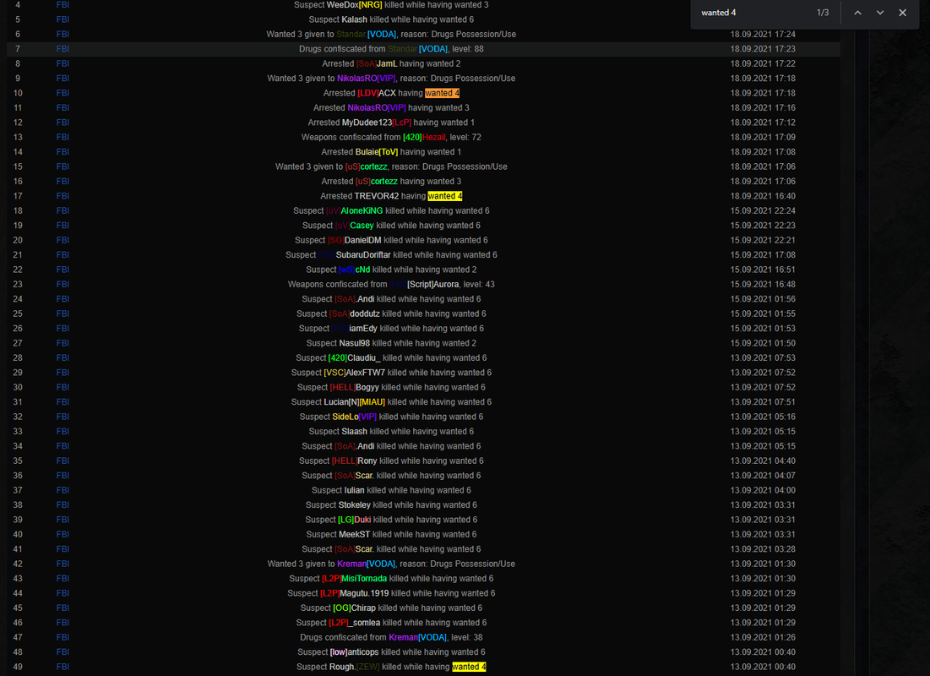Click timestamp 13.09.2021 01:26
Image resolution: width=930 pixels, height=676 pixels.
click(x=763, y=637)
